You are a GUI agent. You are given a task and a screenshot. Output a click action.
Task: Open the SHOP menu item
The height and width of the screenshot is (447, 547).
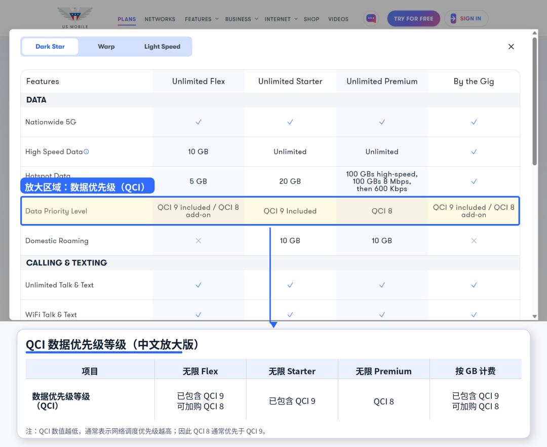click(x=311, y=19)
